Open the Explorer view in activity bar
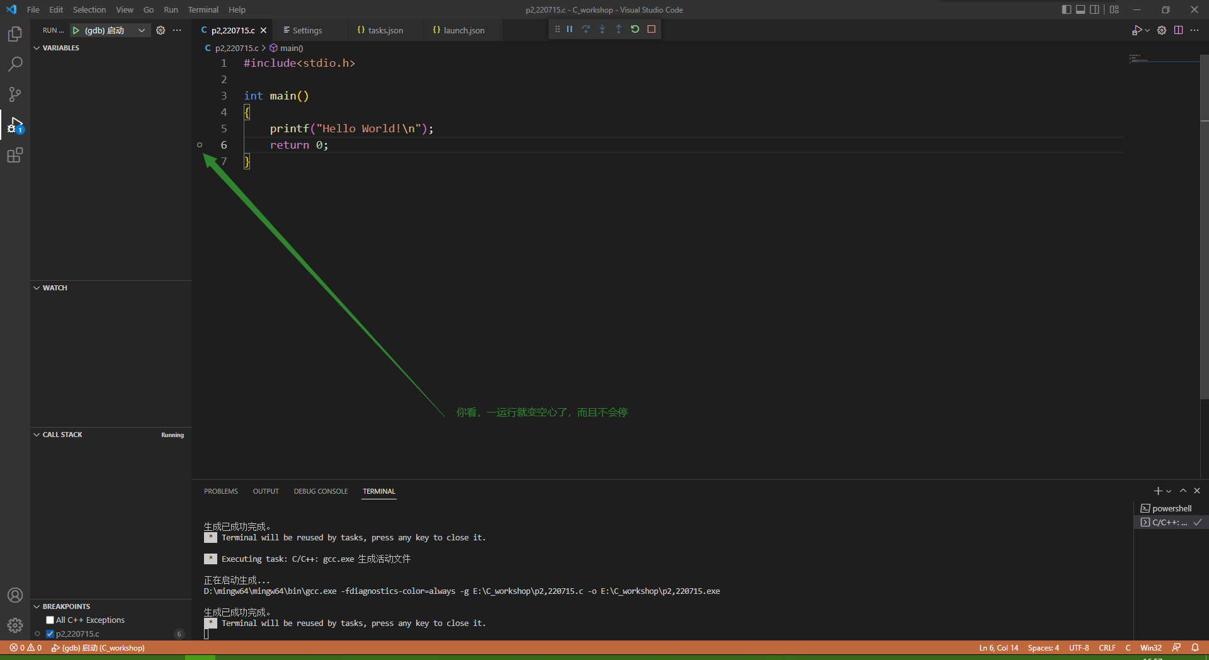The width and height of the screenshot is (1209, 660). 15,34
